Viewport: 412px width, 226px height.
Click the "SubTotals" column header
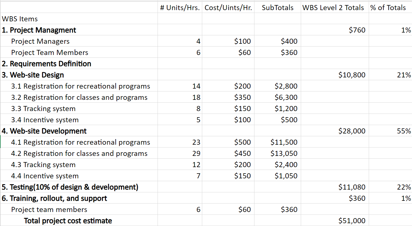click(x=277, y=8)
